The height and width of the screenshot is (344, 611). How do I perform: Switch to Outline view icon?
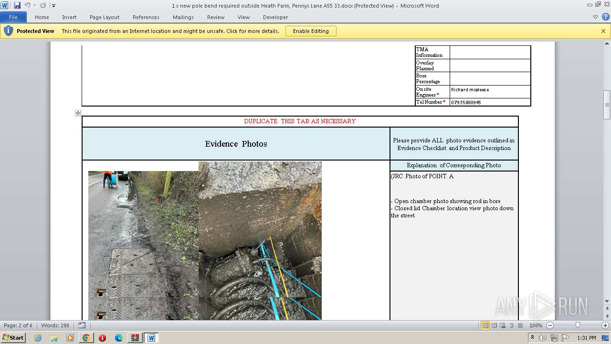pos(511,325)
